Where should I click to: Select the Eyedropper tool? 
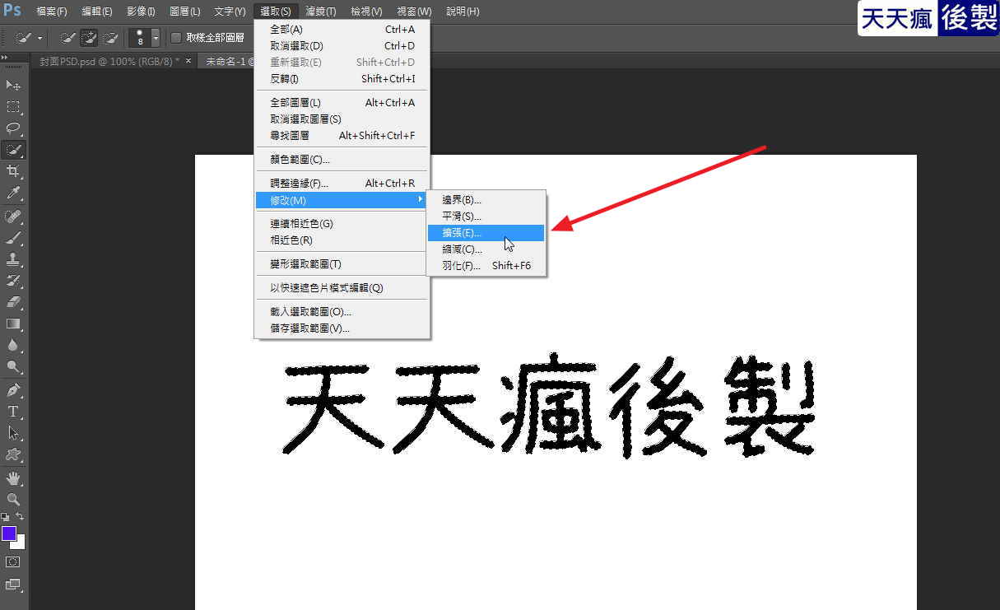click(14, 193)
